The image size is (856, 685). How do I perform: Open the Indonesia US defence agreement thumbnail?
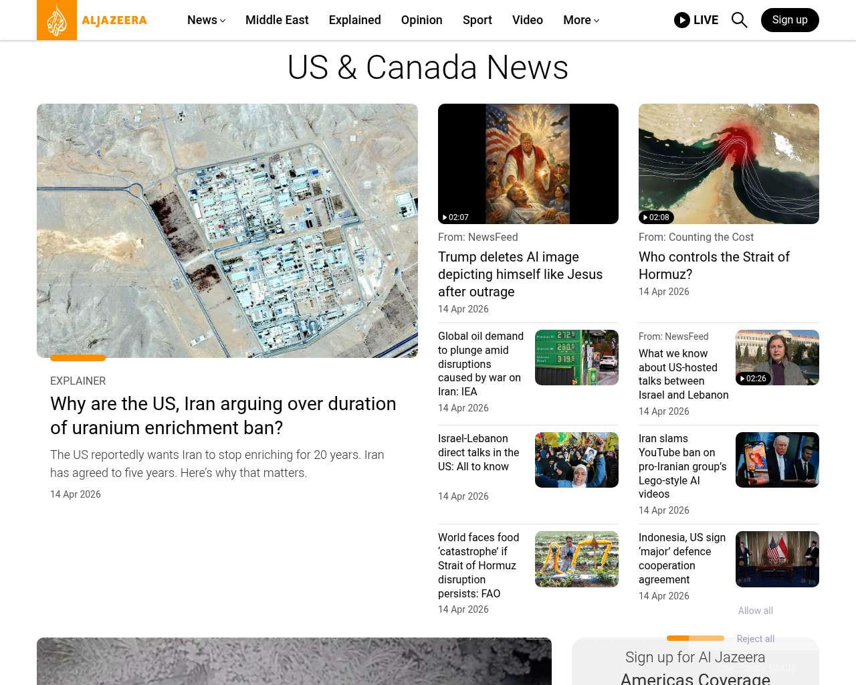point(777,559)
